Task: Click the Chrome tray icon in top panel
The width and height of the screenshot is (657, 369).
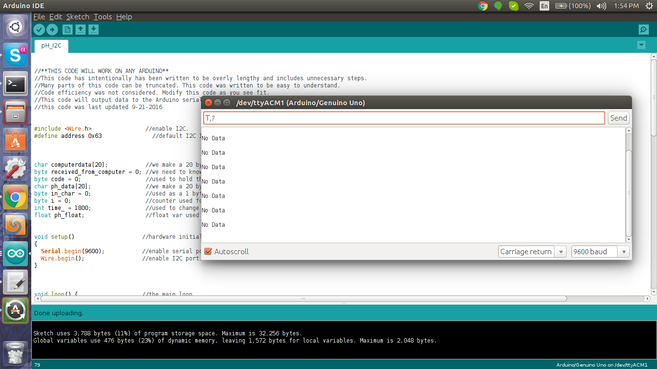Action: coord(483,6)
